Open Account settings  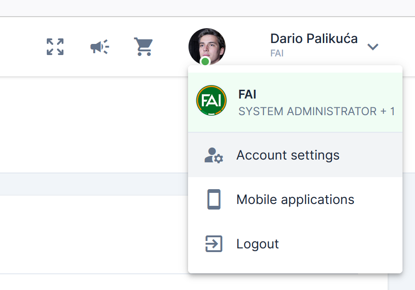[x=288, y=155]
